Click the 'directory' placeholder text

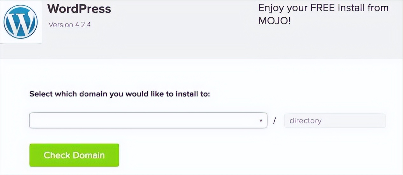305,121
